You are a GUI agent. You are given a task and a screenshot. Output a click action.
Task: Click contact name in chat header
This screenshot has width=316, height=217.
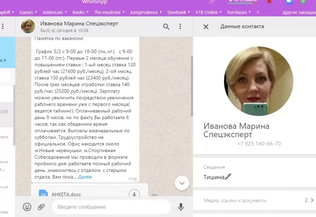pos(79,23)
